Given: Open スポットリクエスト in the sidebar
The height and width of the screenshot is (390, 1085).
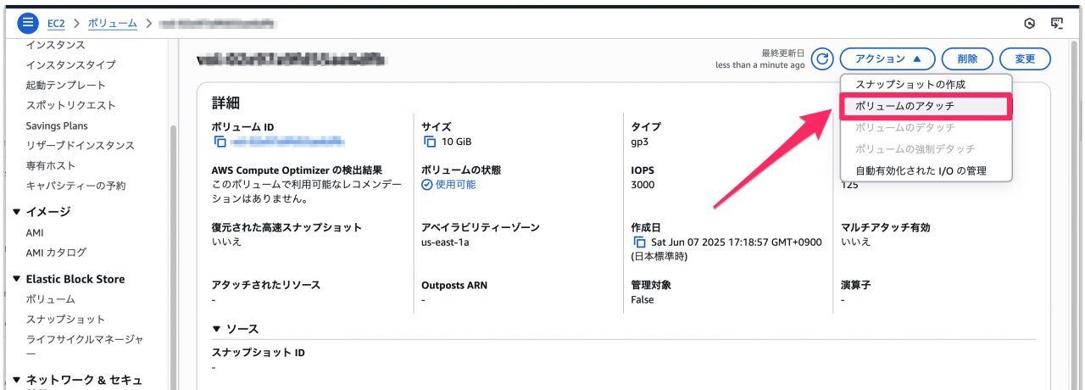Looking at the screenshot, I should coord(71,106).
